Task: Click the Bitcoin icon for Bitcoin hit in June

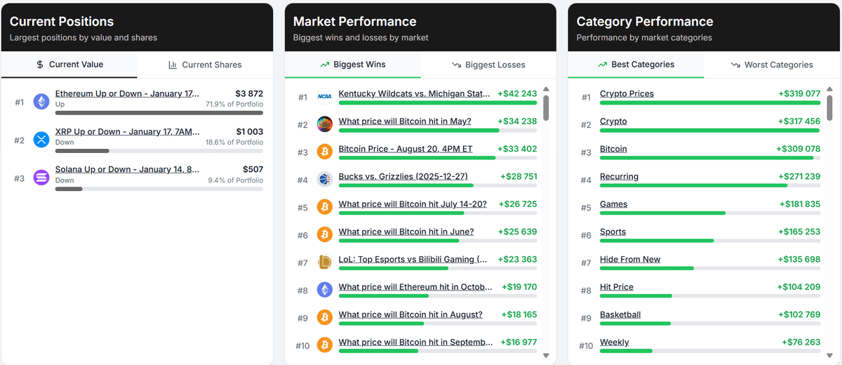Action: pos(325,234)
